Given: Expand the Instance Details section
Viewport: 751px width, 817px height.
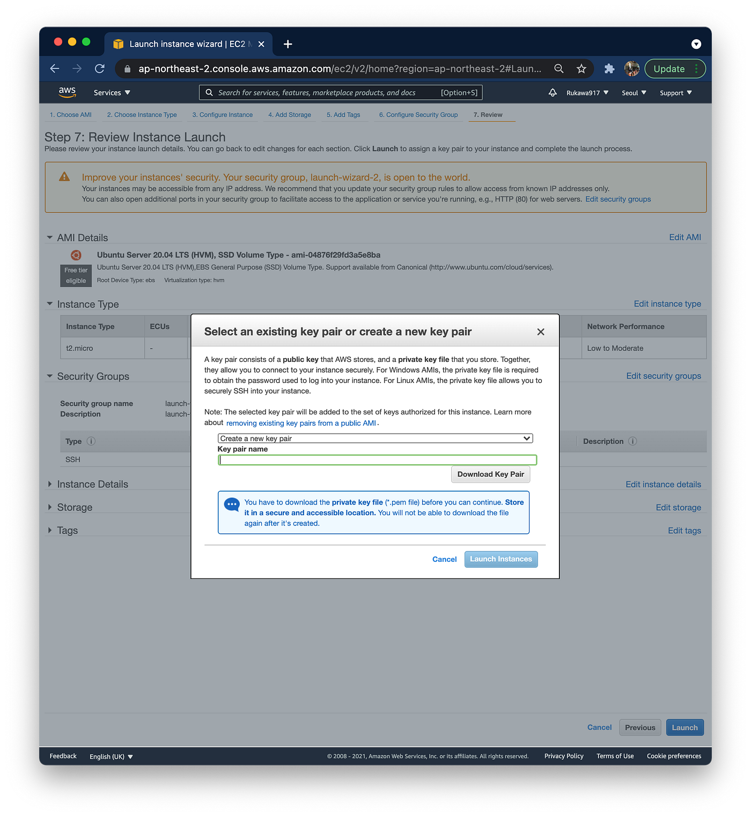Looking at the screenshot, I should [50, 484].
